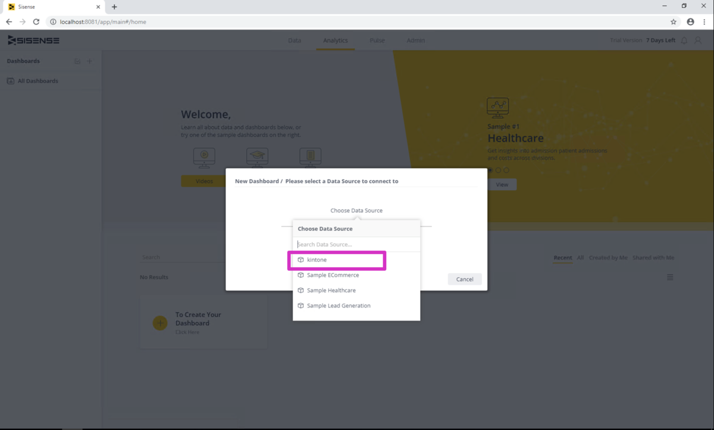Open the Pulse tab
This screenshot has width=714, height=430.
point(377,40)
